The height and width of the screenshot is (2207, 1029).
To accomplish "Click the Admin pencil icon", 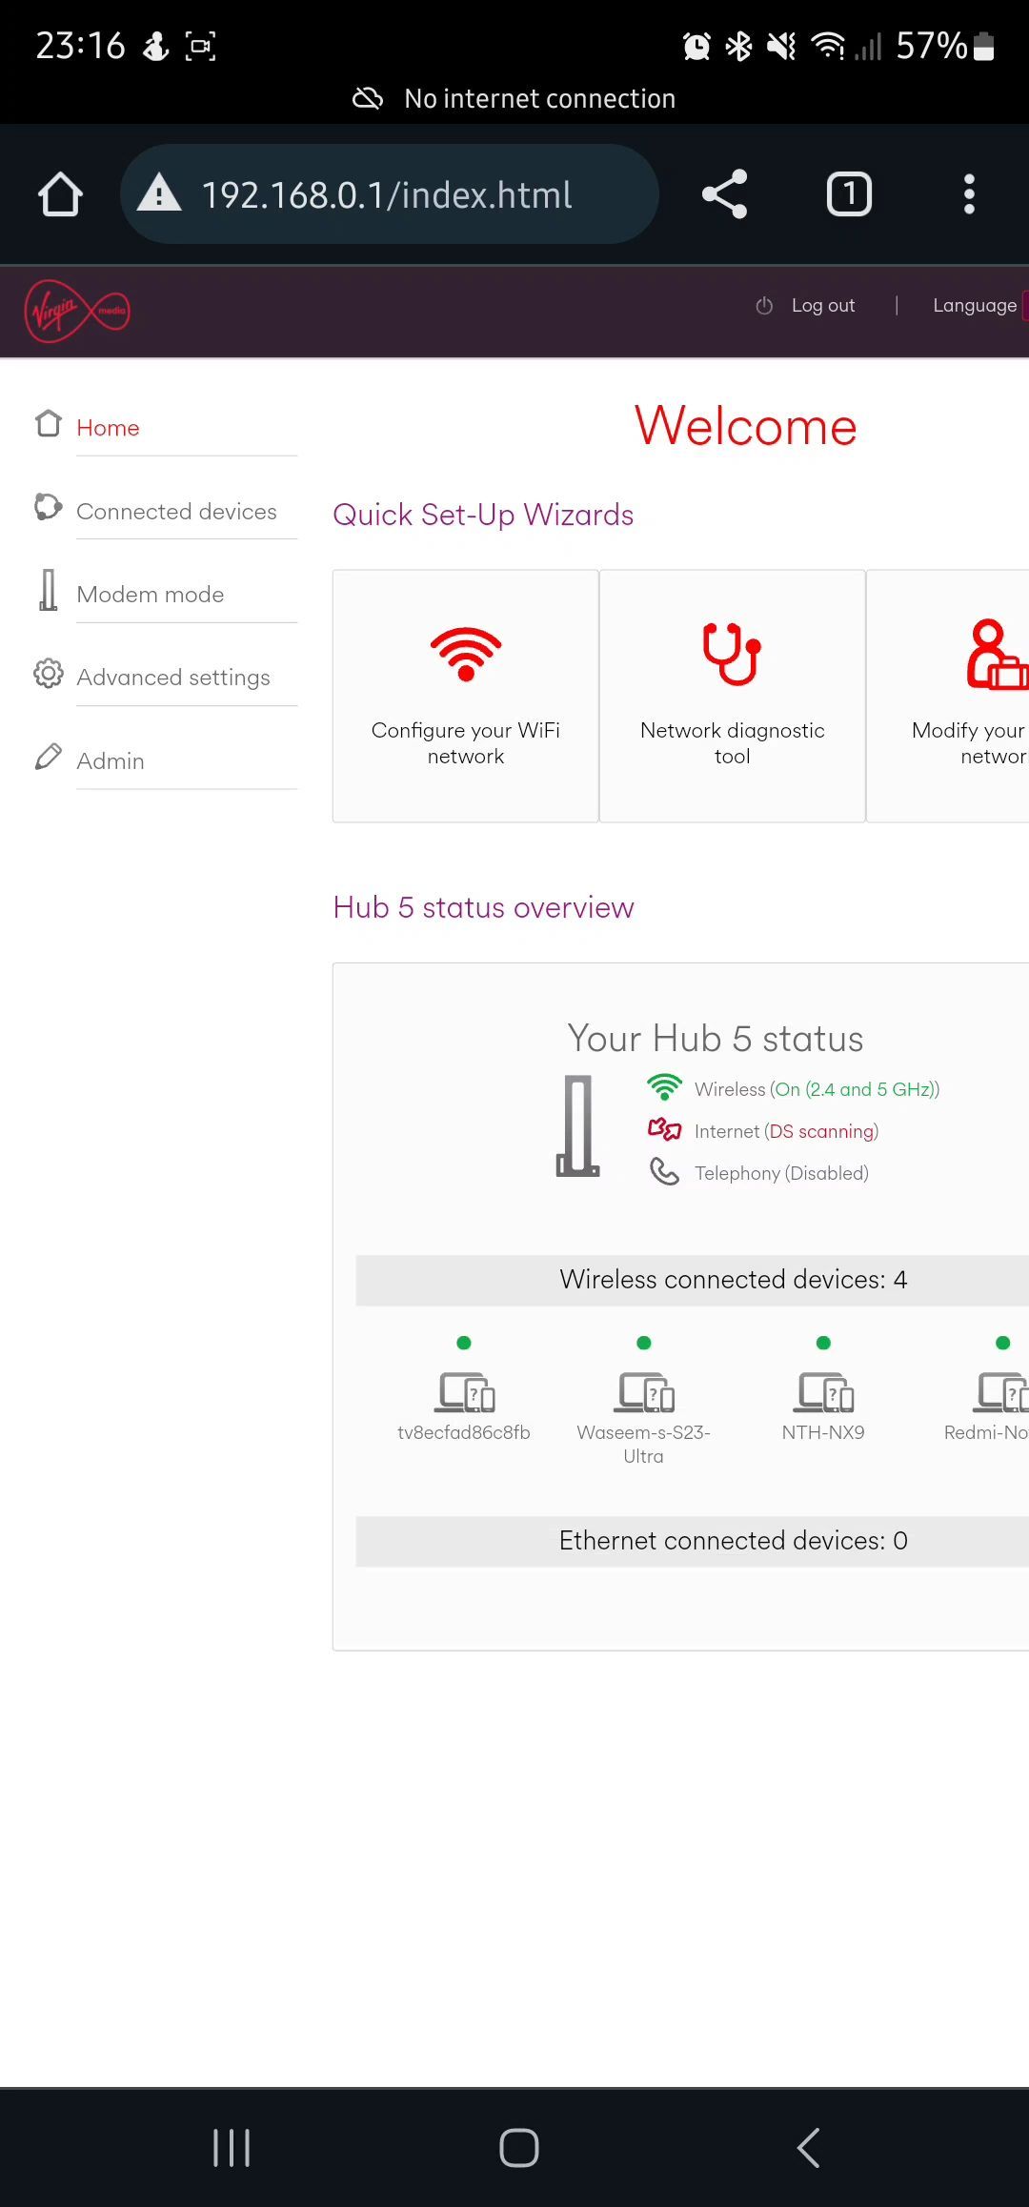I will [x=49, y=757].
